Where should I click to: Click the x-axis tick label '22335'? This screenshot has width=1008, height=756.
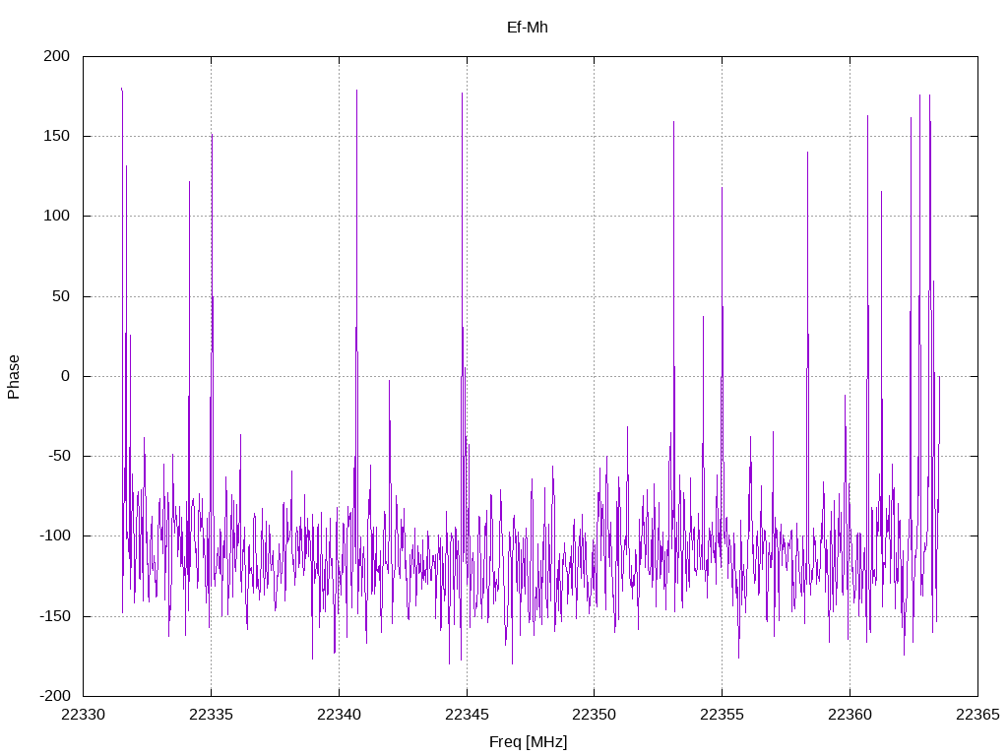(x=211, y=715)
